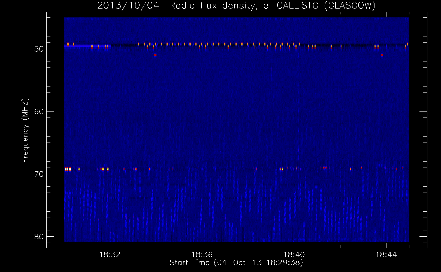This screenshot has width=441, height=272.
Task: Click the 70 frequency tick label
Action: point(39,174)
